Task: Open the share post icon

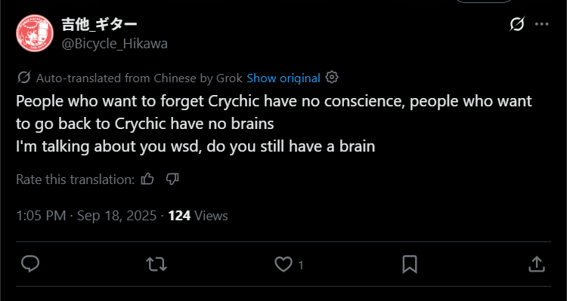Action: [537, 264]
